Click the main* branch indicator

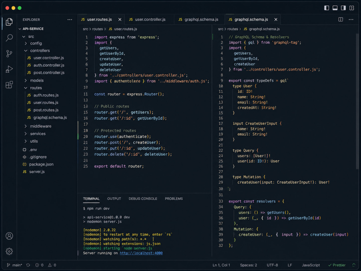(x=14, y=265)
